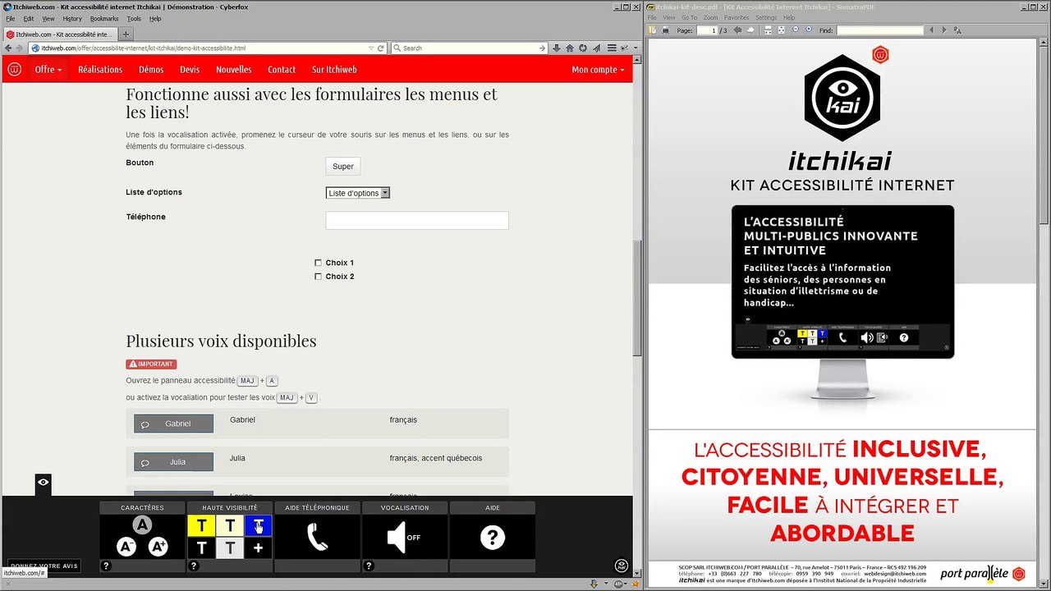Screen dimensions: 1051x591
Task: Find next match in SumatraPDF
Action: point(944,30)
